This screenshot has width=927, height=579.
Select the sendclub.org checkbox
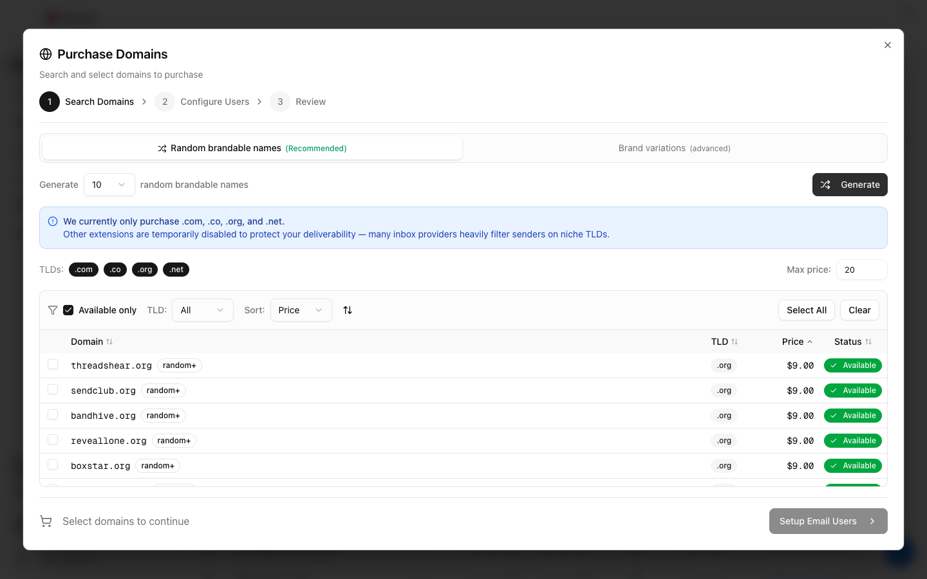pos(53,389)
